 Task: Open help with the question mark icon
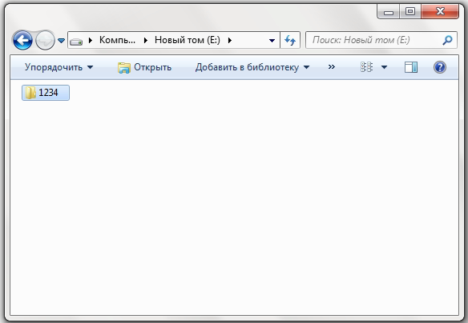440,67
